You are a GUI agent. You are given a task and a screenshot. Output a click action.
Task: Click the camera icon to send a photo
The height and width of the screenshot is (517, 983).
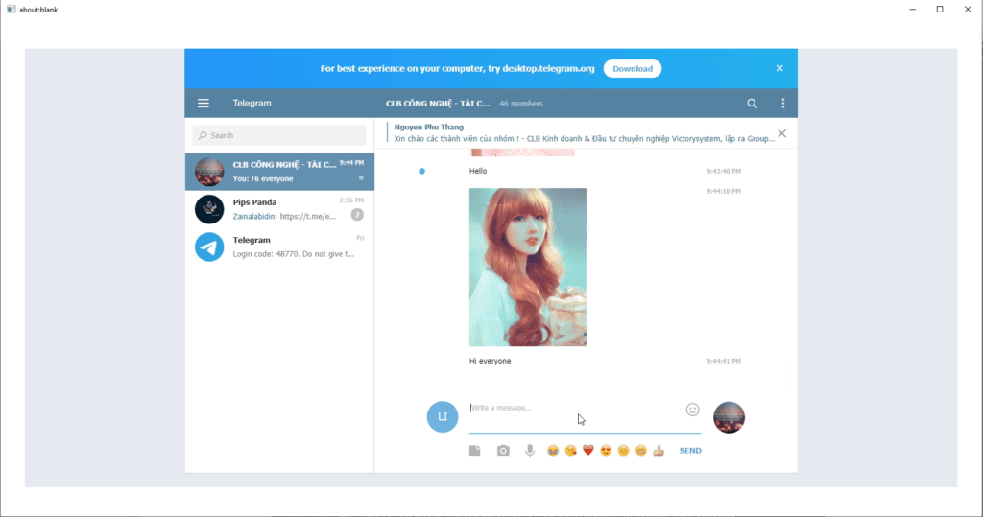503,451
